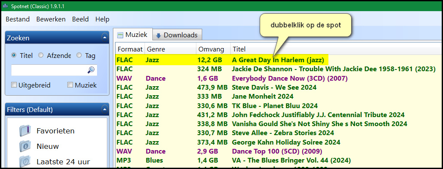Collapse the Zoeken panel
Image resolution: width=443 pixels, height=169 pixels.
[x=105, y=37]
